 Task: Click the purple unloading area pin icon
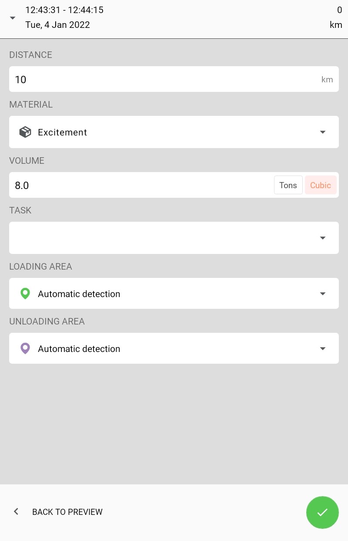25,348
